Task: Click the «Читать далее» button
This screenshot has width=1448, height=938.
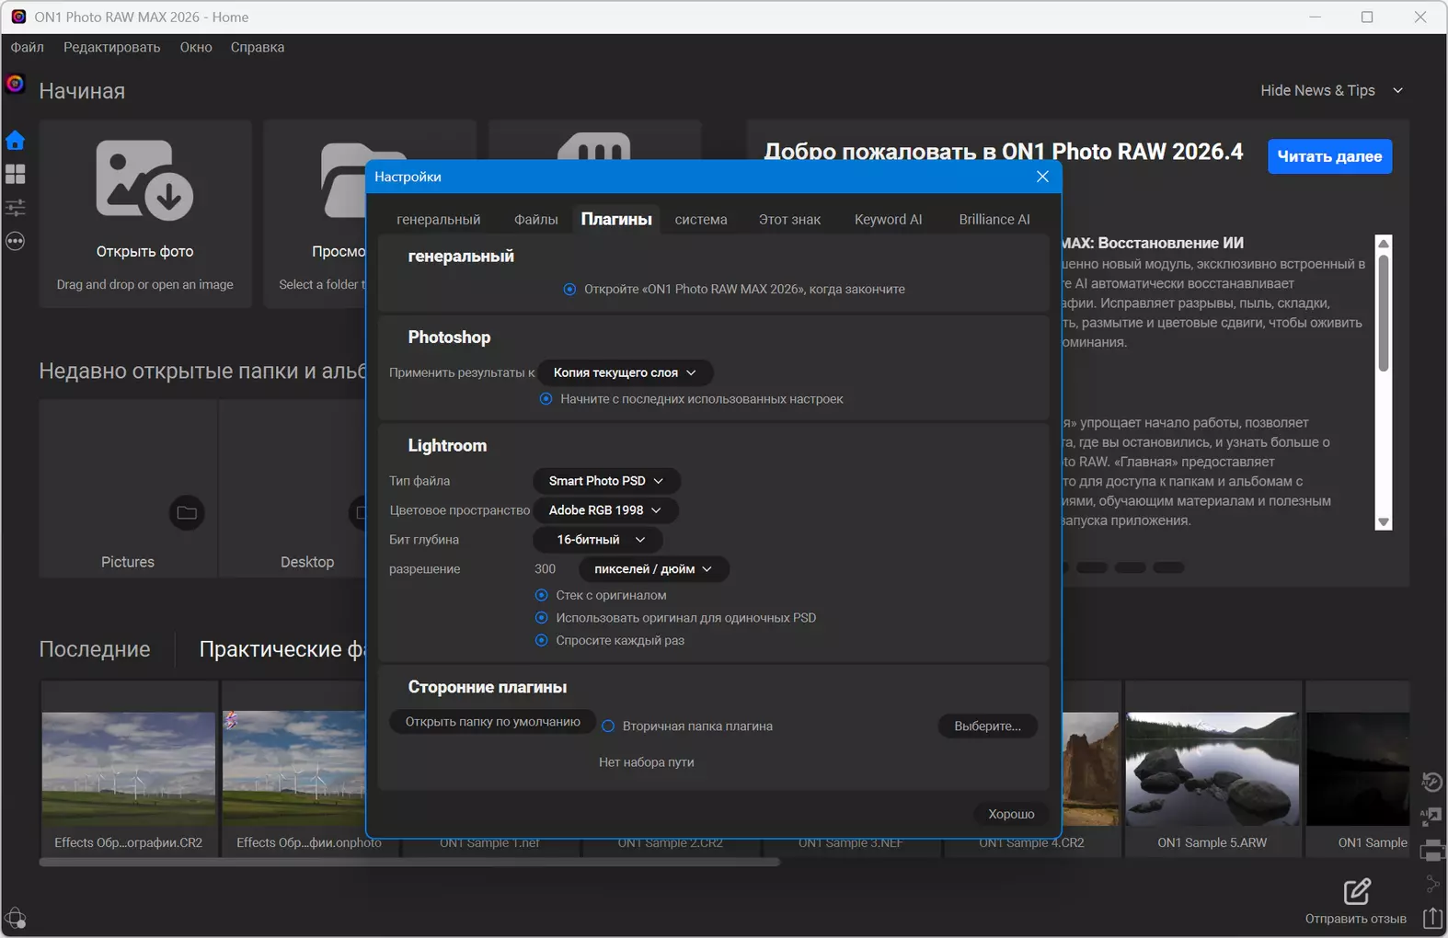Action: coord(1330,156)
